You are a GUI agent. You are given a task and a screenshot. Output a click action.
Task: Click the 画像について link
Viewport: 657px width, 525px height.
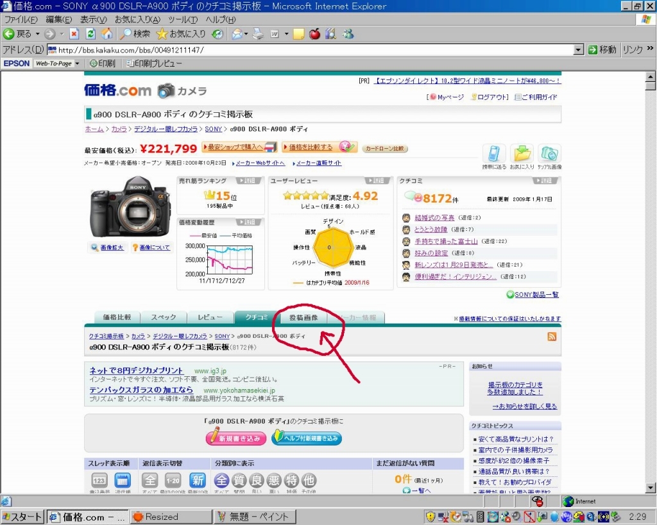[151, 247]
